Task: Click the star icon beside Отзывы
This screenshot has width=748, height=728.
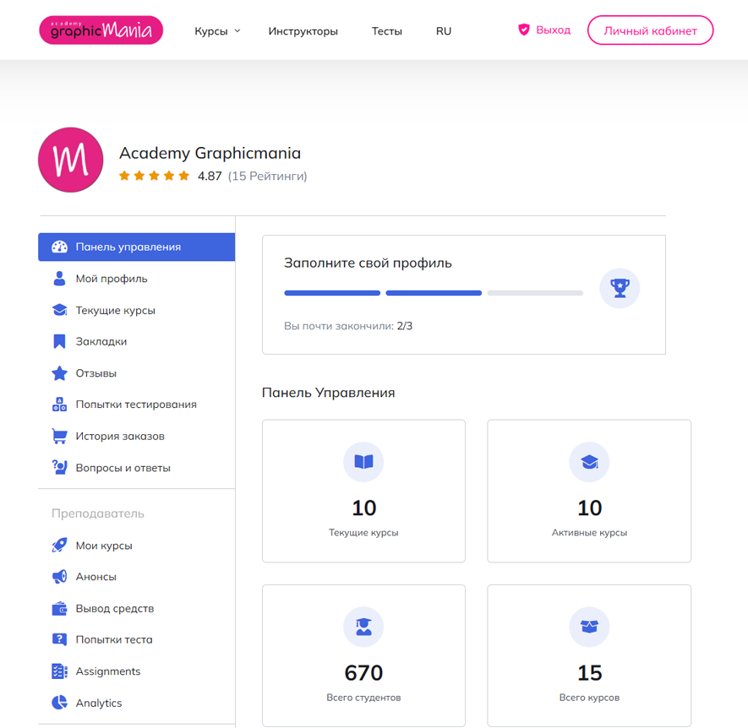Action: [59, 373]
